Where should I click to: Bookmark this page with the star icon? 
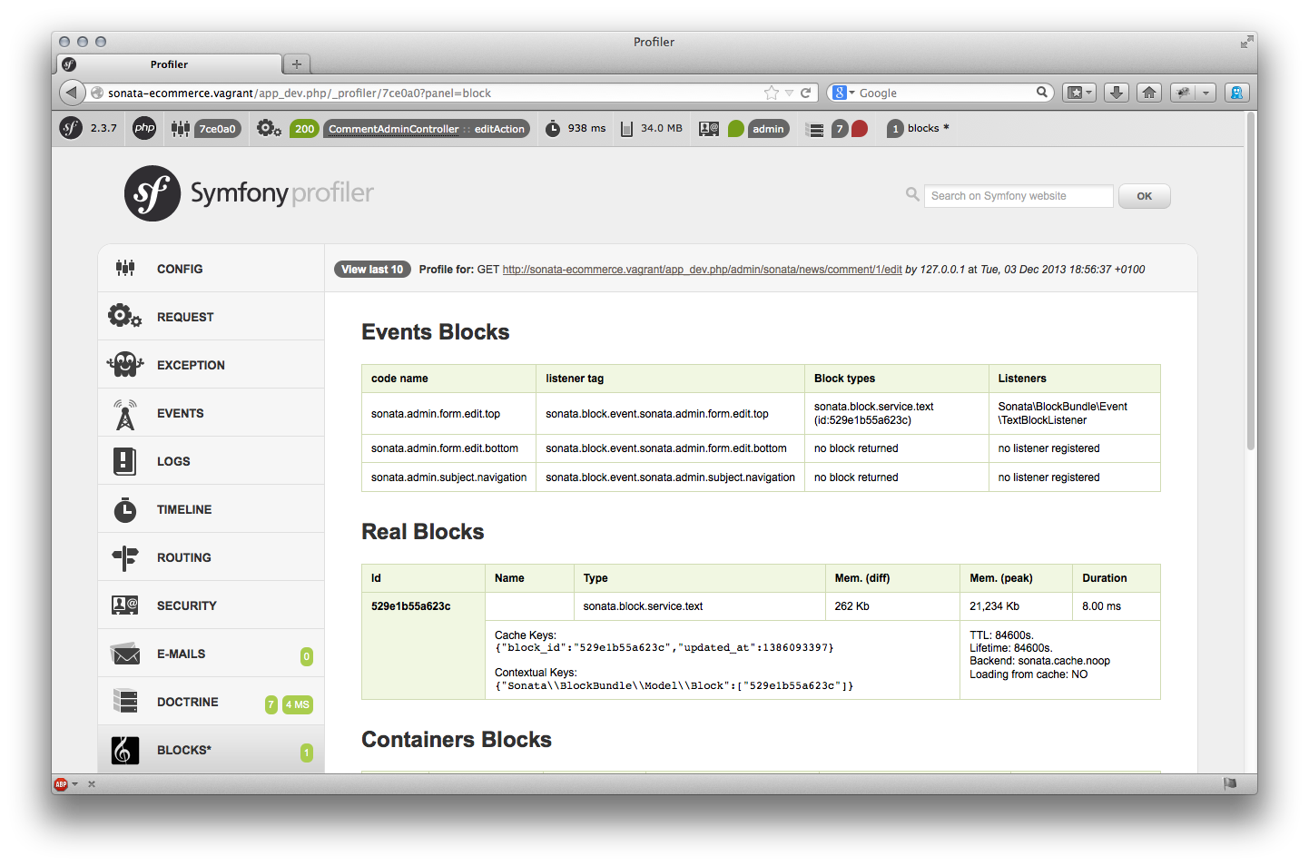[x=772, y=93]
